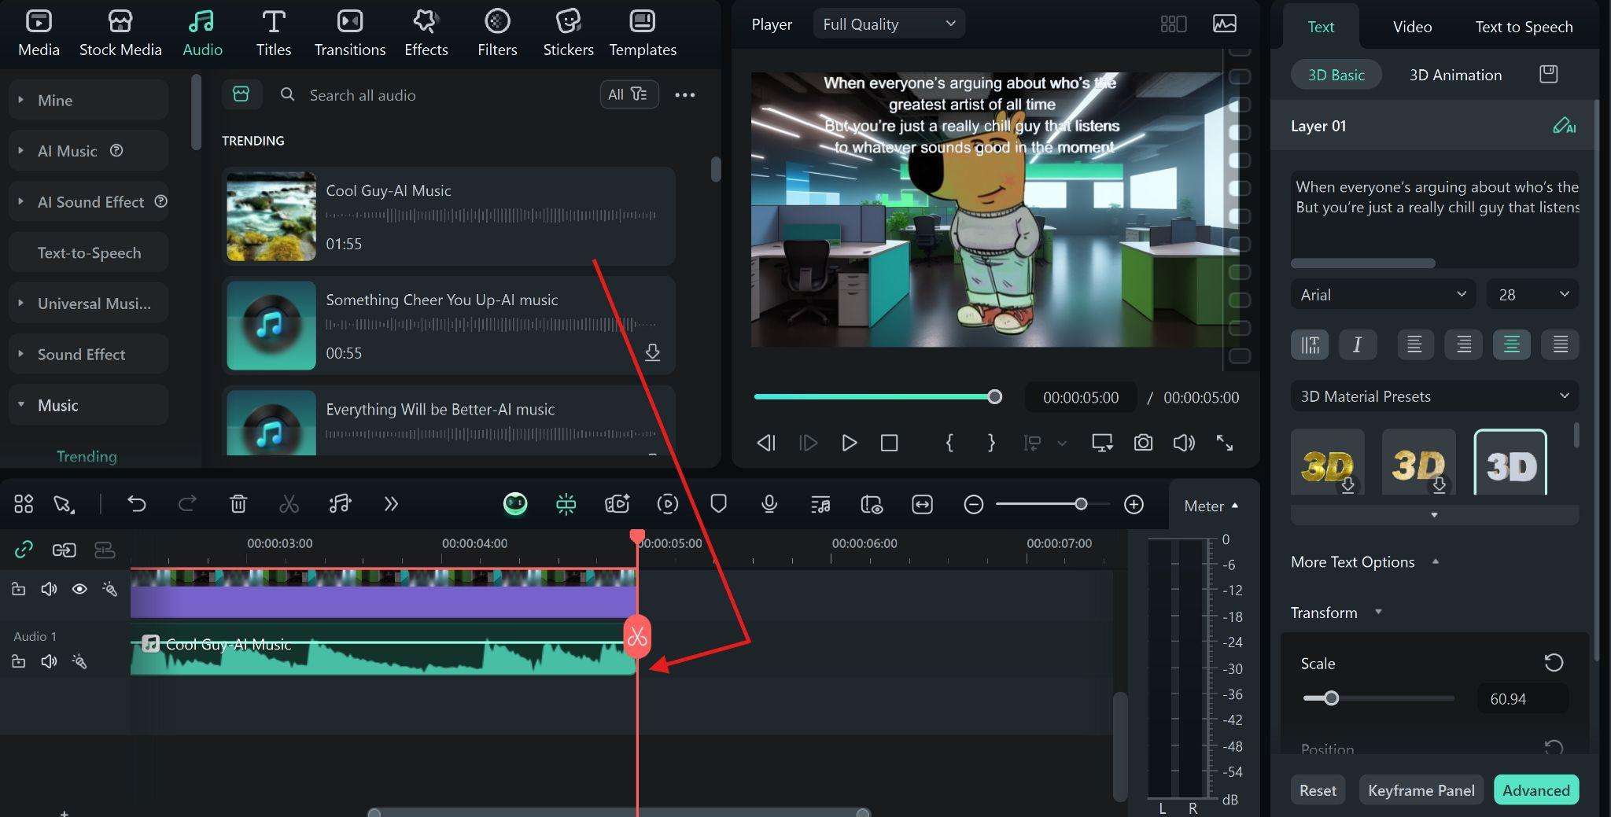Open the 3D Material Presets dropdown

[x=1435, y=396]
